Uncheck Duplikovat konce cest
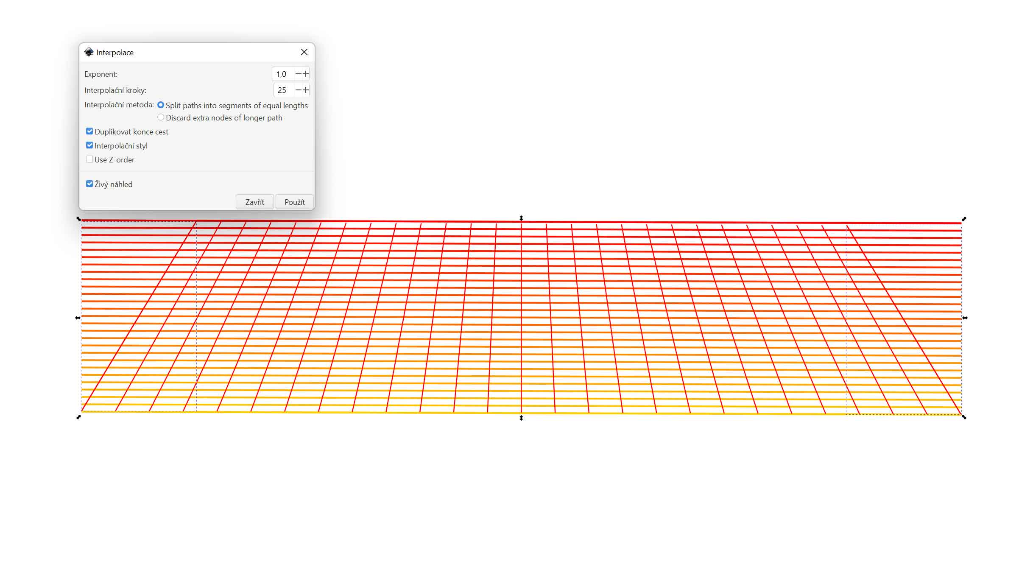The height and width of the screenshot is (581, 1033). (x=89, y=131)
